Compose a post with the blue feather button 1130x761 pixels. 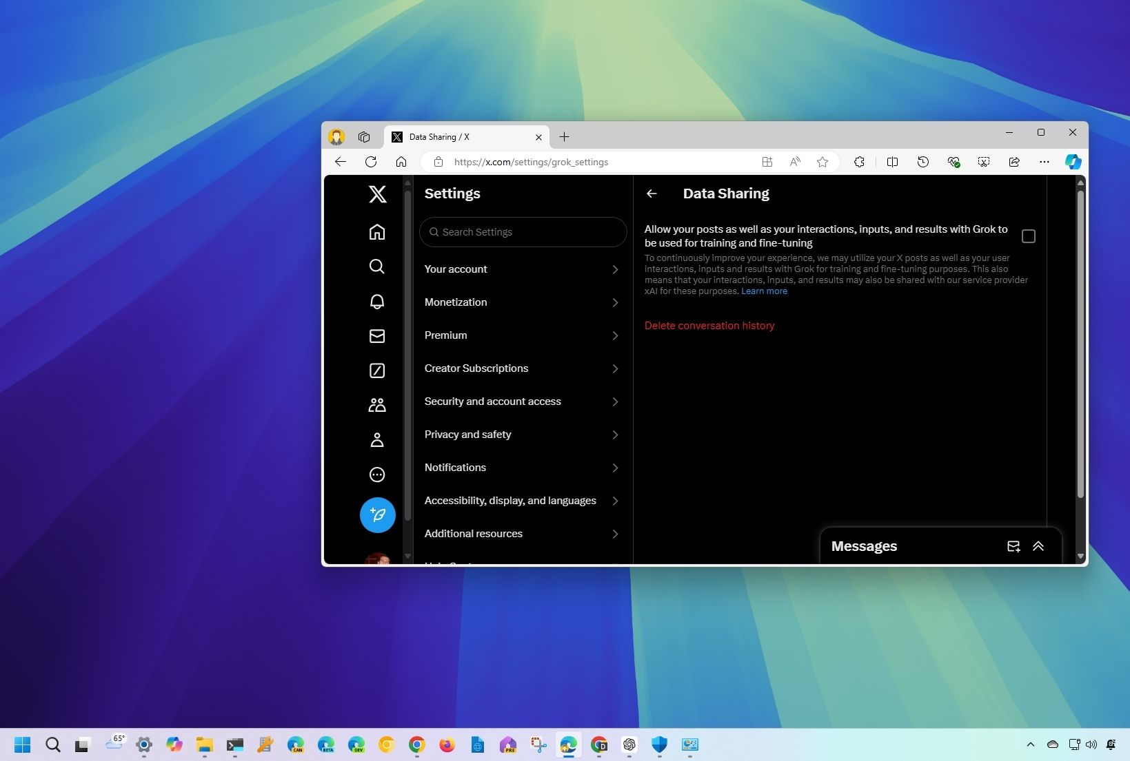pyautogui.click(x=377, y=514)
